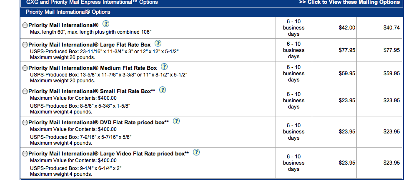Select Priority Mail International® radio button
This screenshot has width=406, height=180.
(25, 25)
